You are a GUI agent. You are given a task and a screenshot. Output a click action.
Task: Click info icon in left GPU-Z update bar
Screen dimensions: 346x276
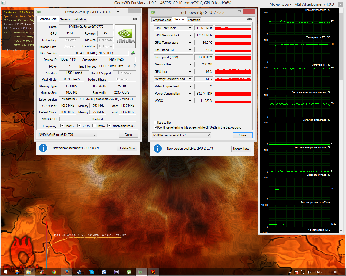(x=43, y=148)
